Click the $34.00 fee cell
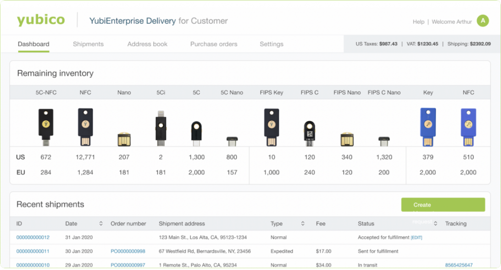The image size is (501, 270). [x=323, y=265]
